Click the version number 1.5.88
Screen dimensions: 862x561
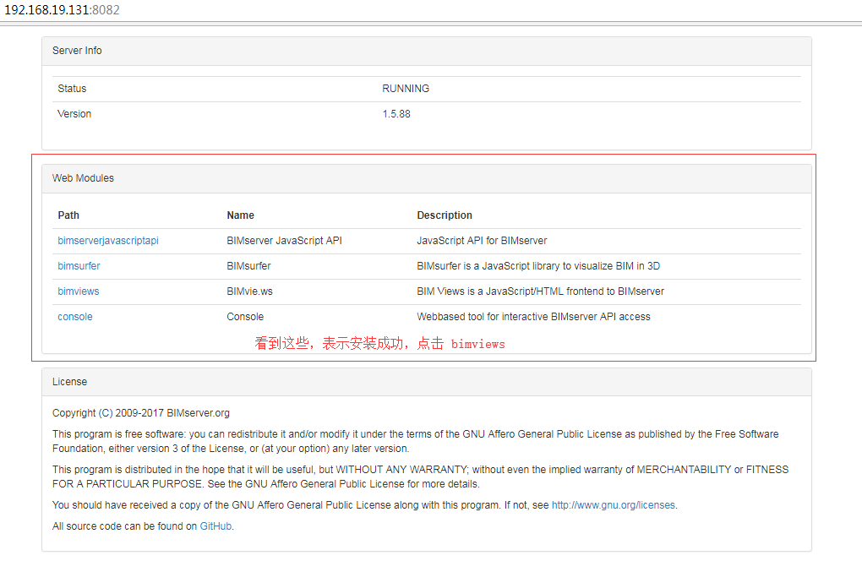click(x=396, y=114)
